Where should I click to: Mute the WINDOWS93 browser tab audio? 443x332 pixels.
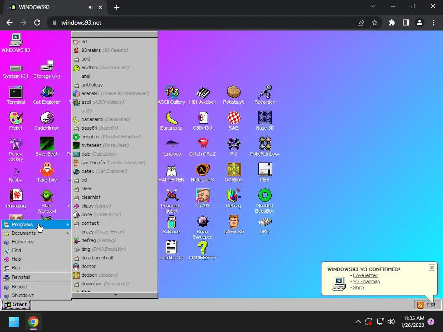click(x=91, y=7)
